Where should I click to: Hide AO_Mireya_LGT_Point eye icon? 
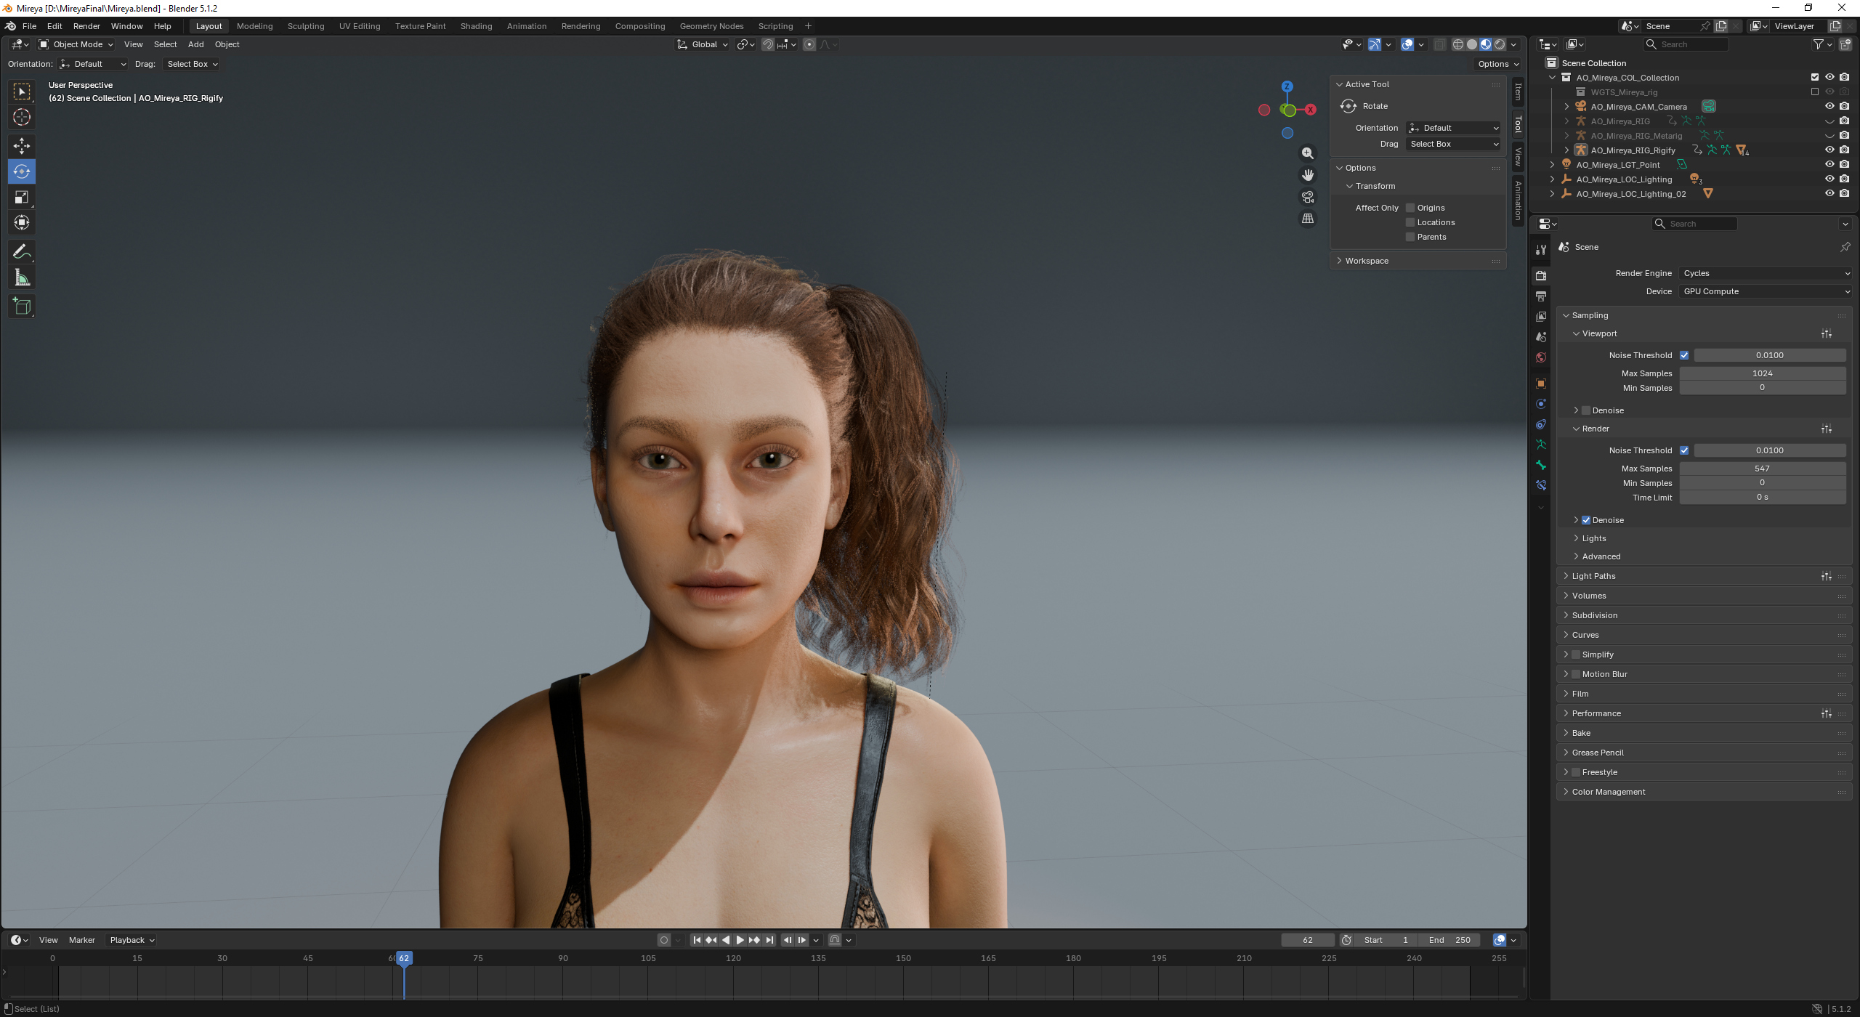(x=1829, y=164)
